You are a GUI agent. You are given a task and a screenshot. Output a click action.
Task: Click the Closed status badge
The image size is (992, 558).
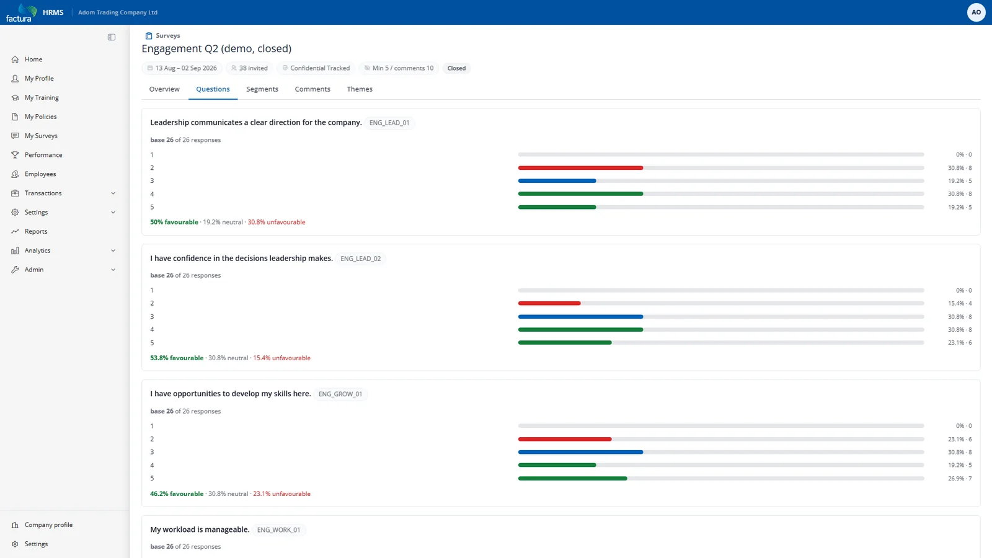click(456, 68)
